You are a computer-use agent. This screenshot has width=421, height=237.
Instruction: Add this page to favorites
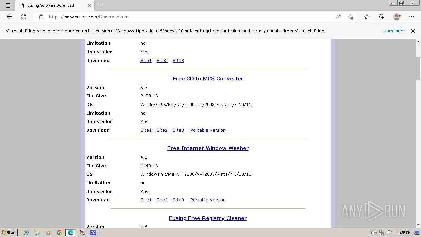point(350,17)
